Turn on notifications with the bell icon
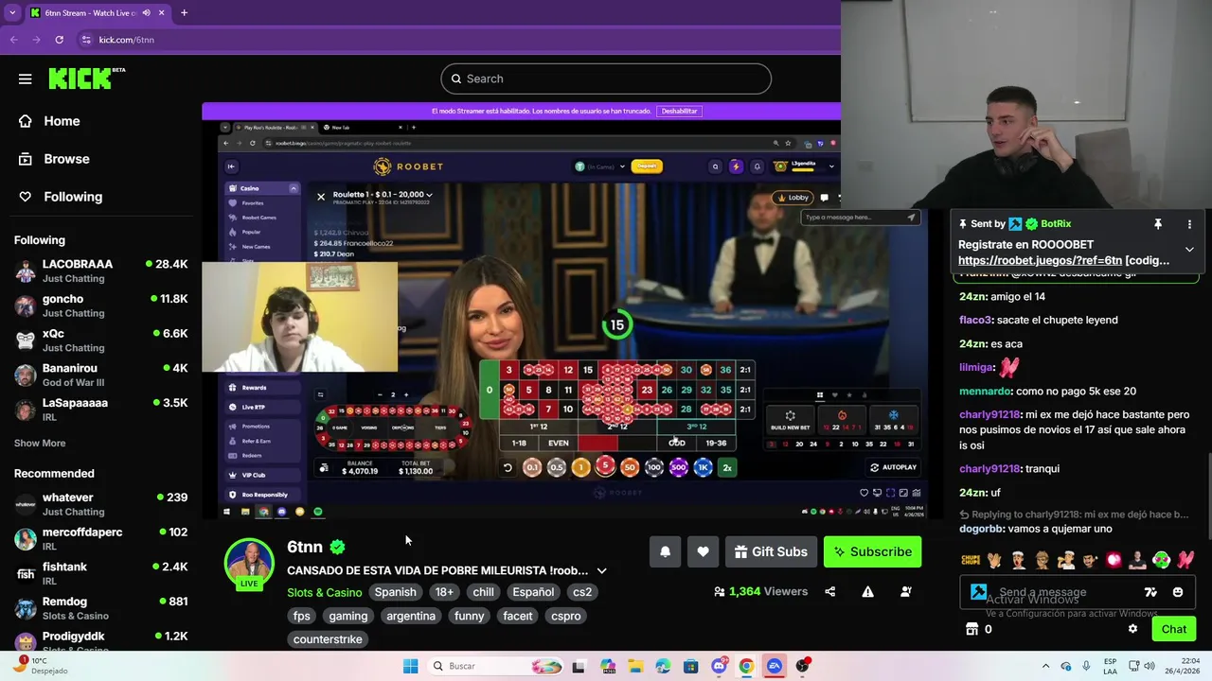This screenshot has width=1212, height=681. click(665, 551)
